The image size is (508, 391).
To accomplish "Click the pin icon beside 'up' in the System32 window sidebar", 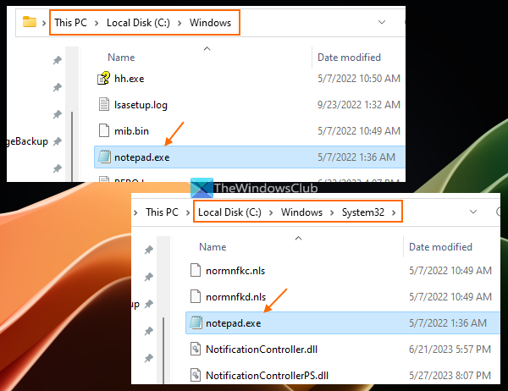I will click(149, 304).
